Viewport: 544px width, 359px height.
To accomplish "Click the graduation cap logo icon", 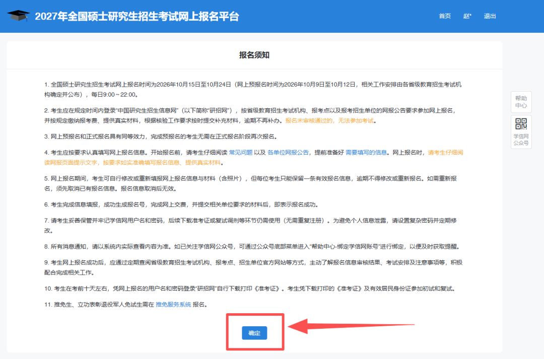I will point(18,16).
